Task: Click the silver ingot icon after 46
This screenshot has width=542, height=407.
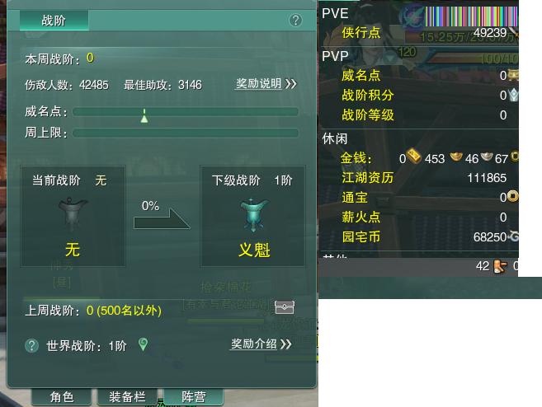Action: 487,157
